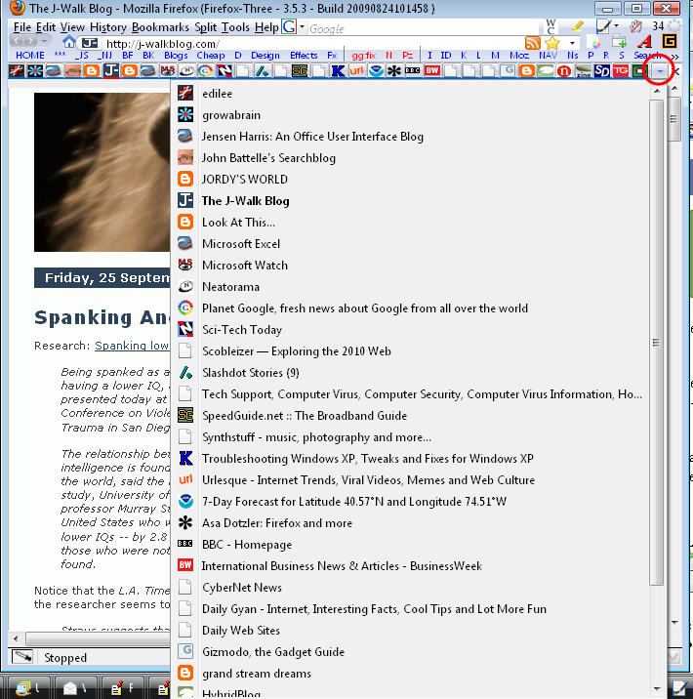Click the page horizontal scrollbar left arrow
This screenshot has height=699, width=693.
click(x=16, y=638)
